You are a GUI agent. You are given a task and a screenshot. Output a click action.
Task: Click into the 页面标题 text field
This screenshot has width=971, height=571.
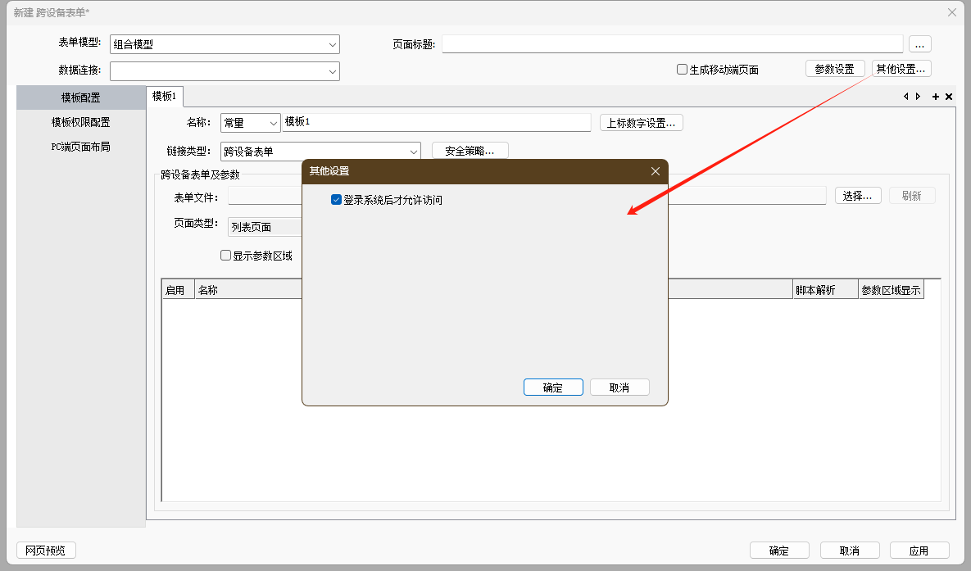(x=672, y=44)
